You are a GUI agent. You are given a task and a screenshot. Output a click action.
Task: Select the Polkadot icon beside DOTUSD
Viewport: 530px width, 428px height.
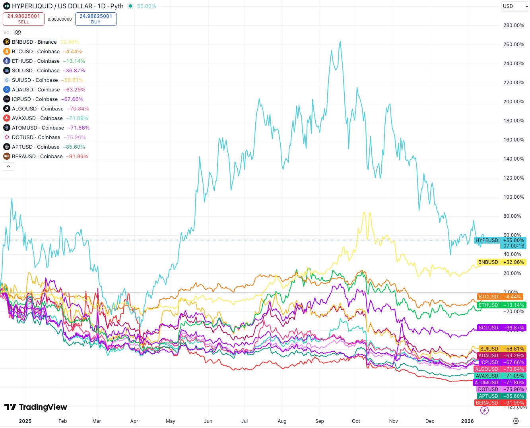pyautogui.click(x=7, y=137)
